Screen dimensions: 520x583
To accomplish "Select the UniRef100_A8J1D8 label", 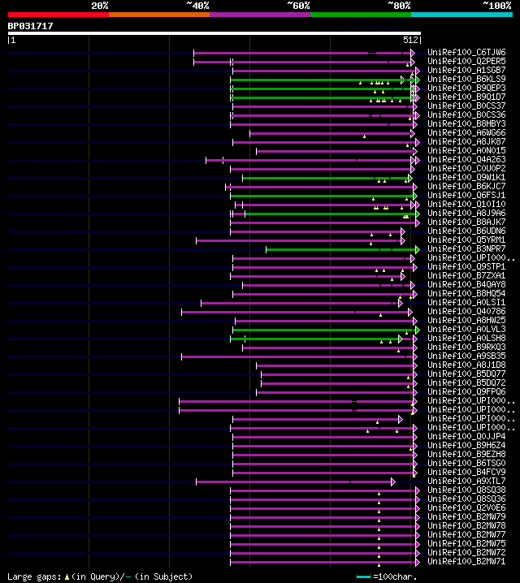I will 466,365.
